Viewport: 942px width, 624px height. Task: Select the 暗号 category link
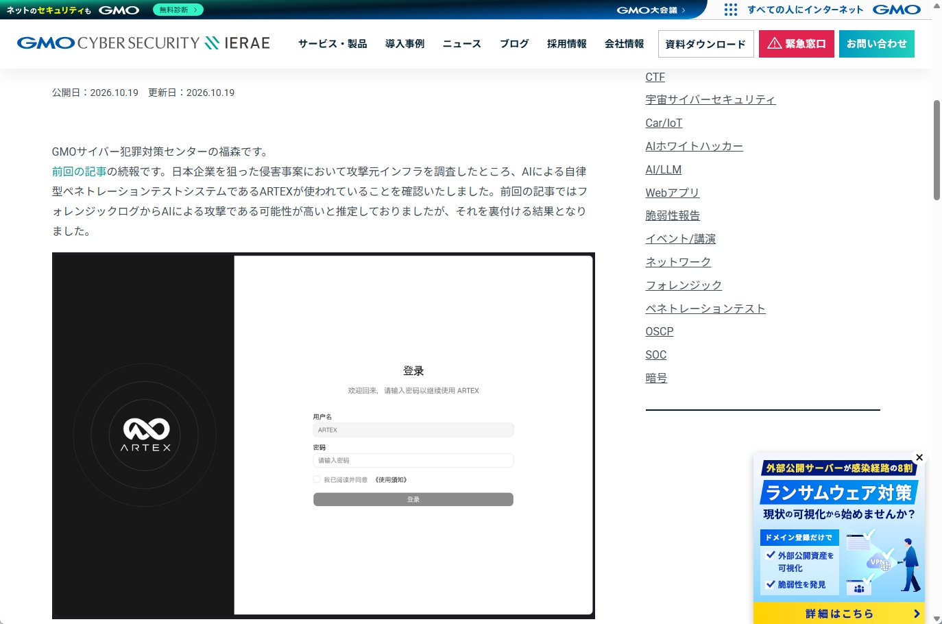pos(656,379)
